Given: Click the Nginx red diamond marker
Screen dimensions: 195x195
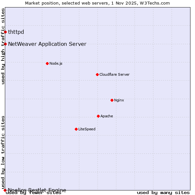Looking at the screenshot, I should coord(112,100).
